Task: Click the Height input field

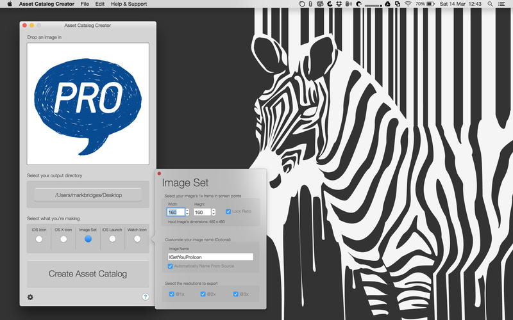Action: tap(202, 212)
